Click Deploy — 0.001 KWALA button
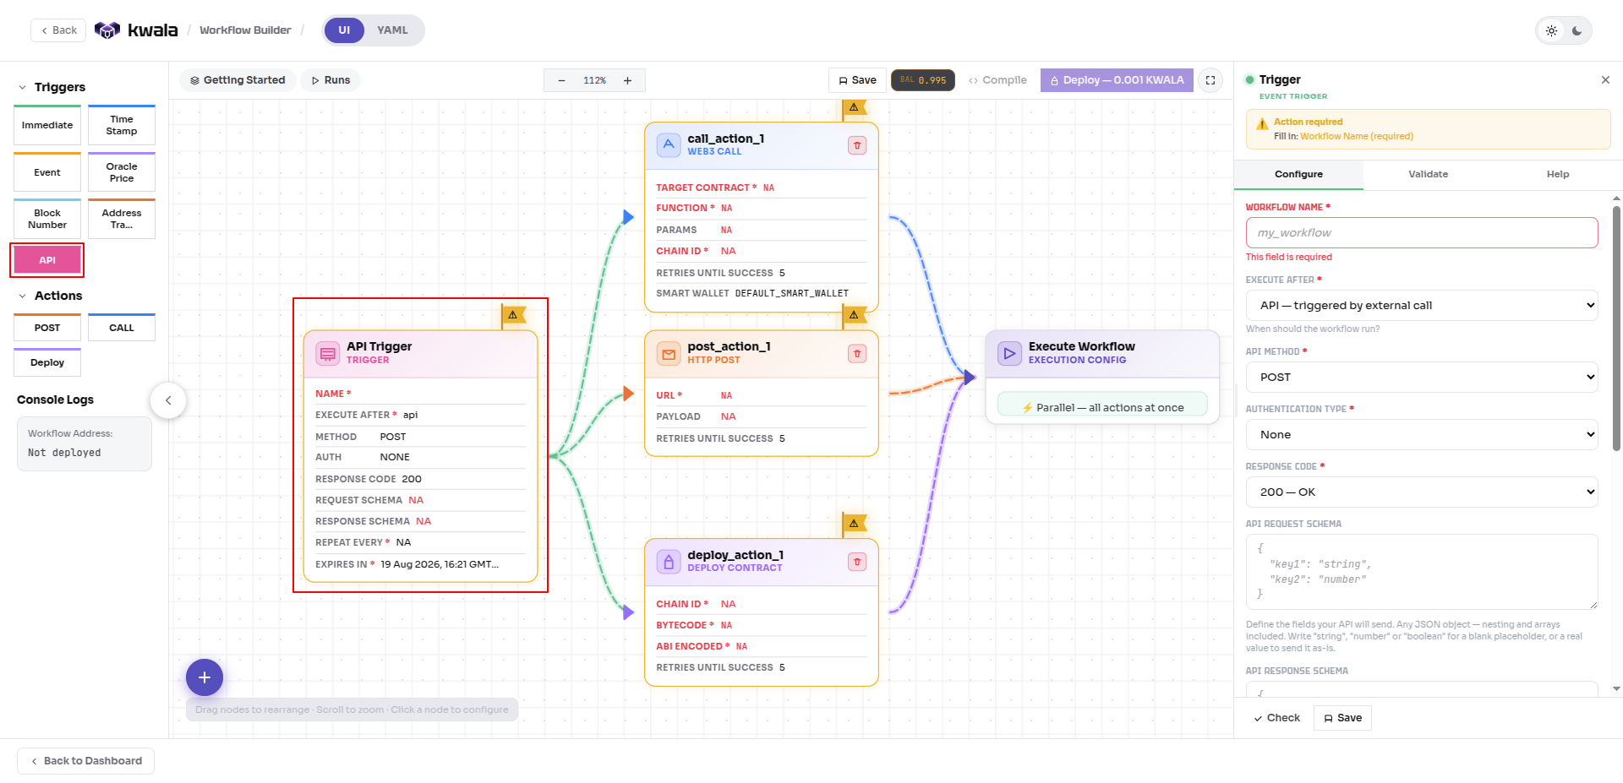 (1117, 80)
